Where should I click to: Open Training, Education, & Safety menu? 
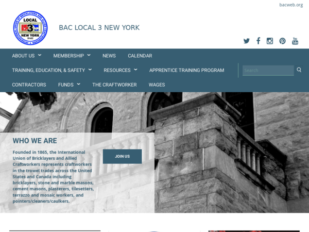48,70
